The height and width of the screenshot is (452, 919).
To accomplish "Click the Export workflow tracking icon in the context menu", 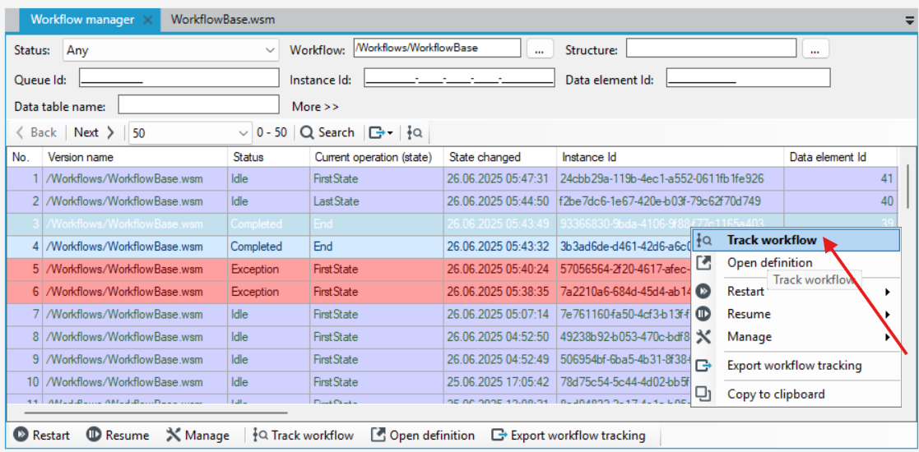I will (x=703, y=366).
